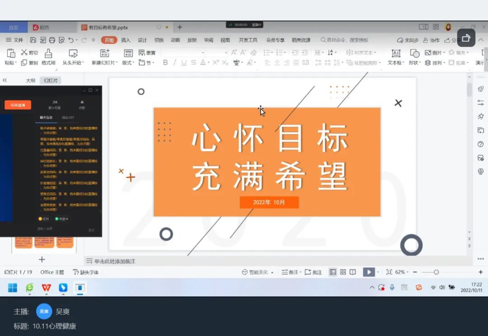Viewport: 488px width, 336px height.
Task: Open the layout (版式) dropdown
Action: tap(128, 63)
